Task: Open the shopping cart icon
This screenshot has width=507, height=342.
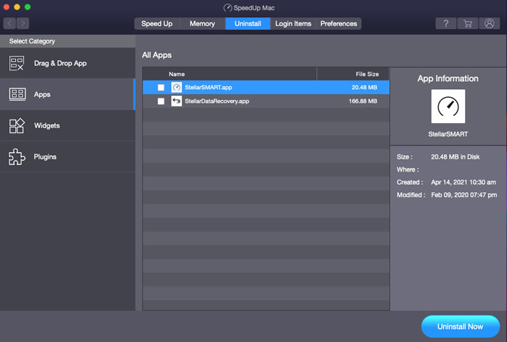Action: tap(468, 23)
